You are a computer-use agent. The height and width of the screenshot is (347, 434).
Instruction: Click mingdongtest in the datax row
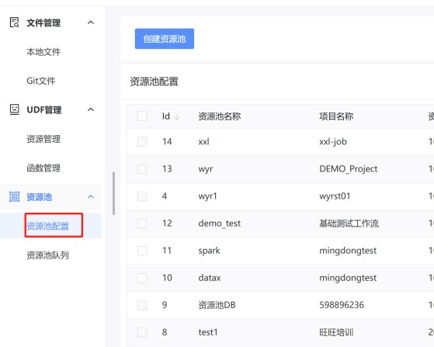(348, 278)
